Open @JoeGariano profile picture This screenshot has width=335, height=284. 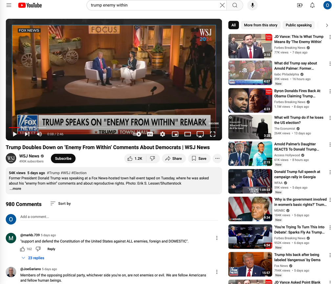tap(11, 272)
